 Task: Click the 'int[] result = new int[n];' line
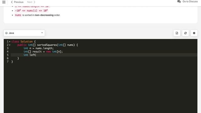tap(43, 51)
